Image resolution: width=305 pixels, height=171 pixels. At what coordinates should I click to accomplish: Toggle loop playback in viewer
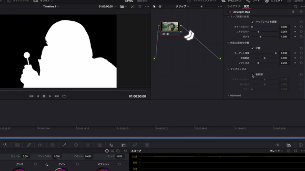[64, 96]
